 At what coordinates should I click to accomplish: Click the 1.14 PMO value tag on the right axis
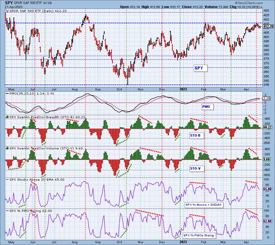[x=267, y=98]
